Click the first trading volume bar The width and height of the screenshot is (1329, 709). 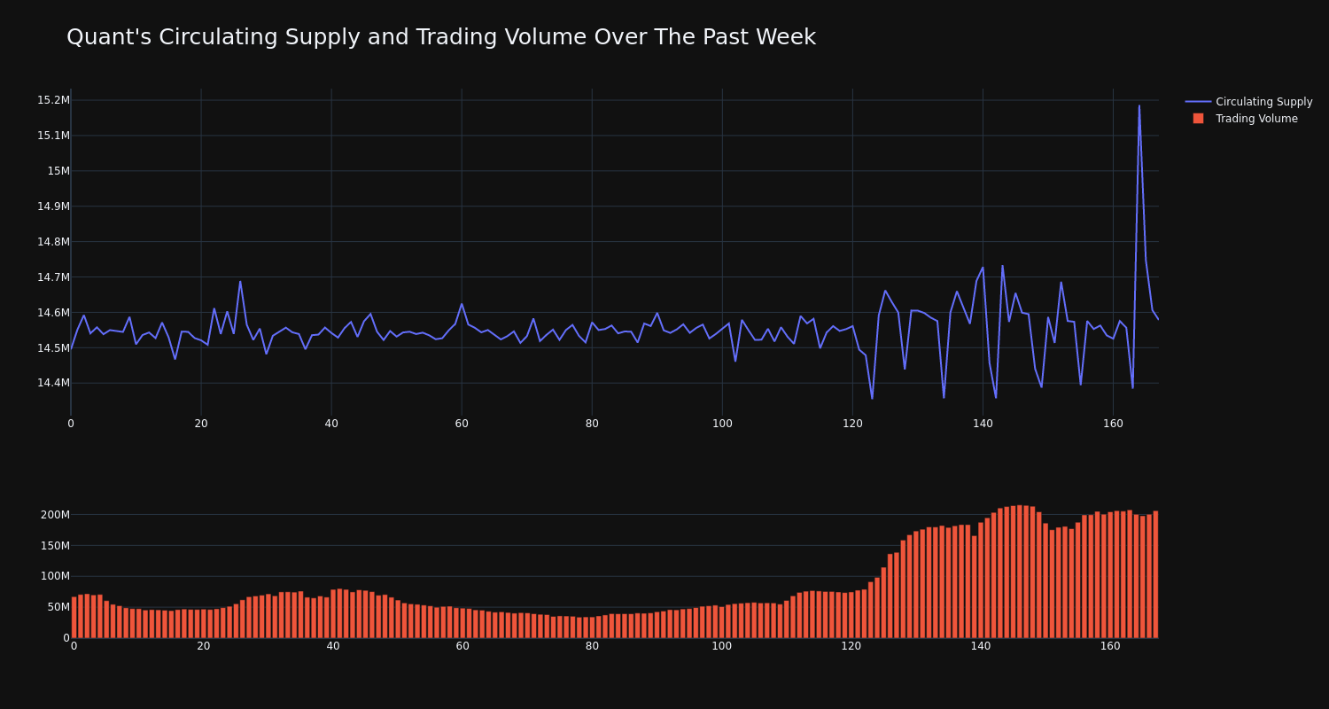(74, 618)
